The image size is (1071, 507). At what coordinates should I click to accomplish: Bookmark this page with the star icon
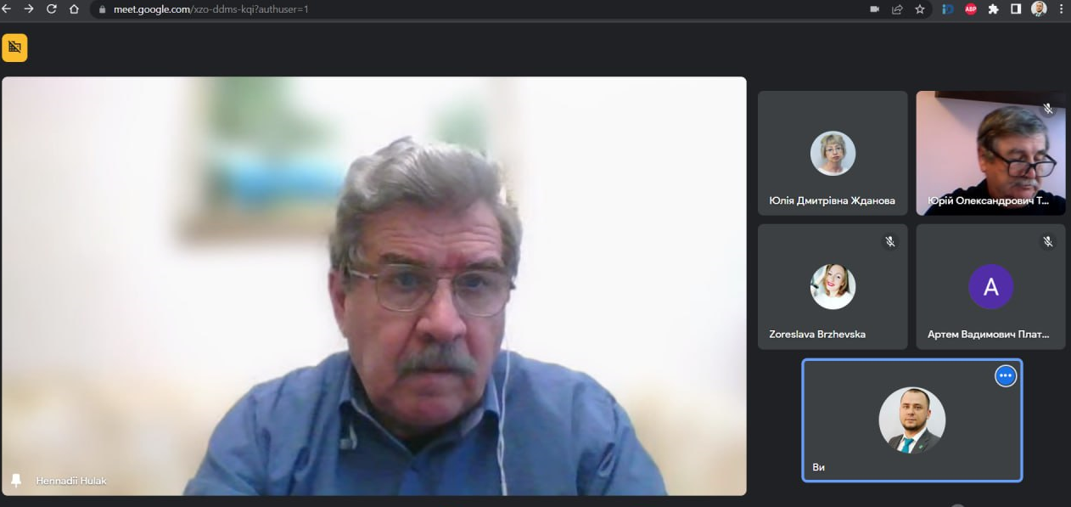[920, 9]
